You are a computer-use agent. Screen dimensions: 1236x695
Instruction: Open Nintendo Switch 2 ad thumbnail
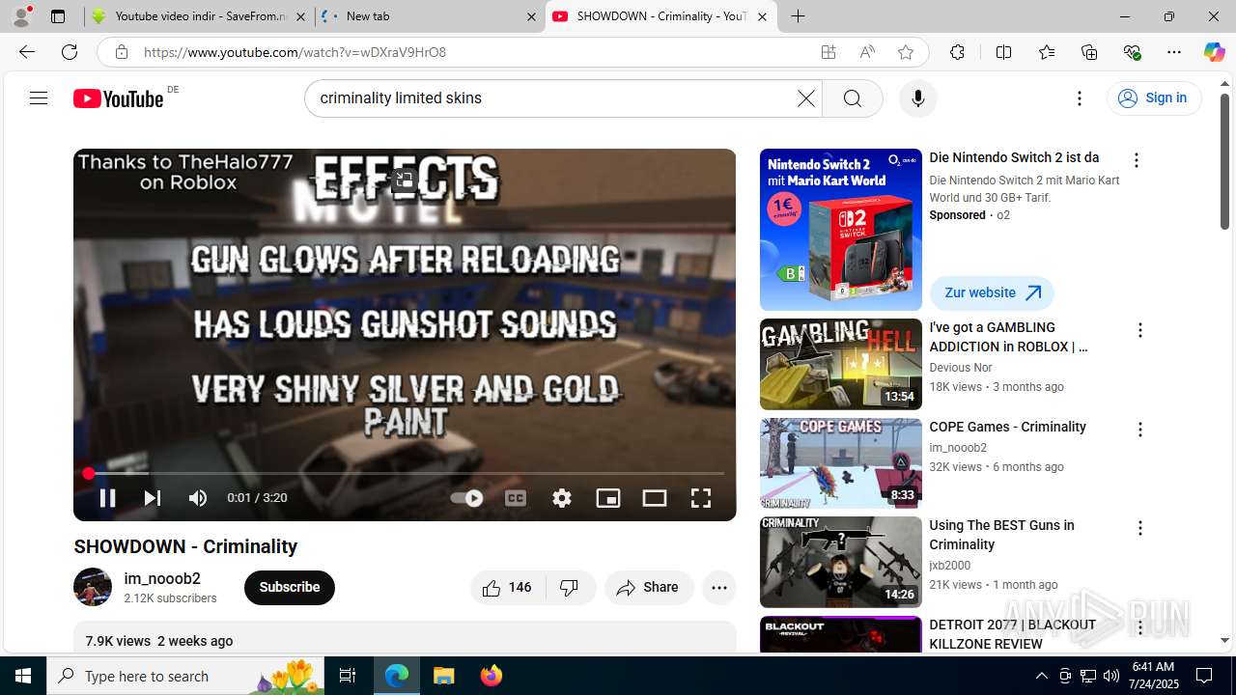841,230
